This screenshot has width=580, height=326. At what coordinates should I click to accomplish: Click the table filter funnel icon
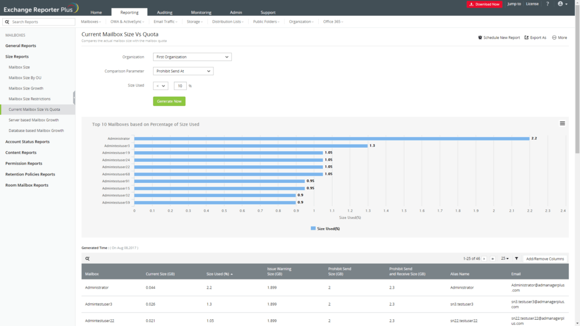(x=517, y=259)
